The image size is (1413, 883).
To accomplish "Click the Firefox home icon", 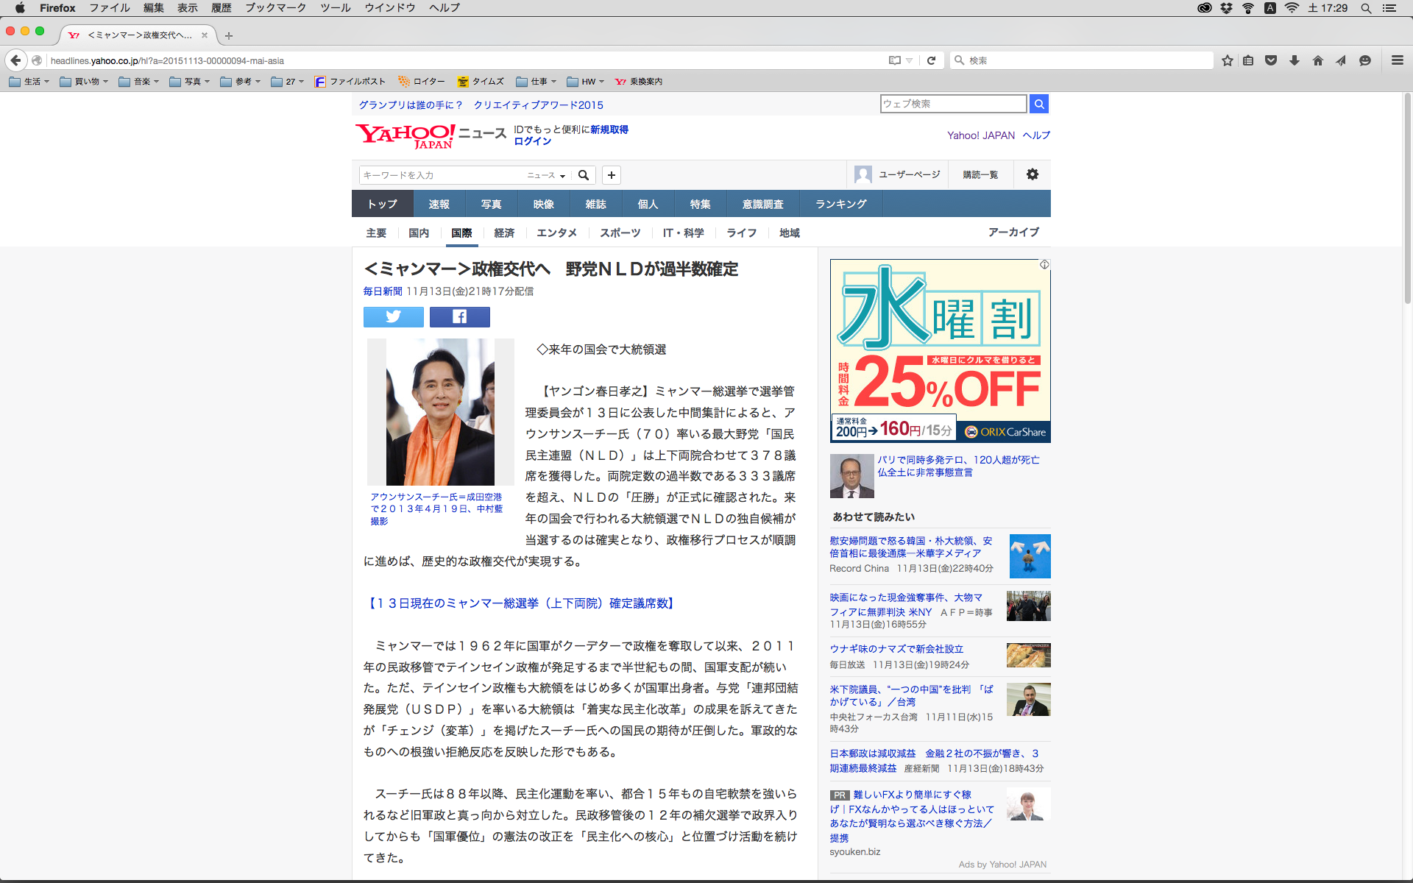I will click(x=1317, y=60).
